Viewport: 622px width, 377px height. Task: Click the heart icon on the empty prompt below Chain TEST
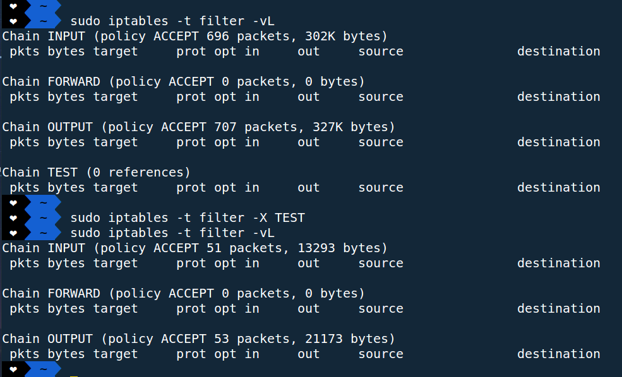(x=13, y=203)
